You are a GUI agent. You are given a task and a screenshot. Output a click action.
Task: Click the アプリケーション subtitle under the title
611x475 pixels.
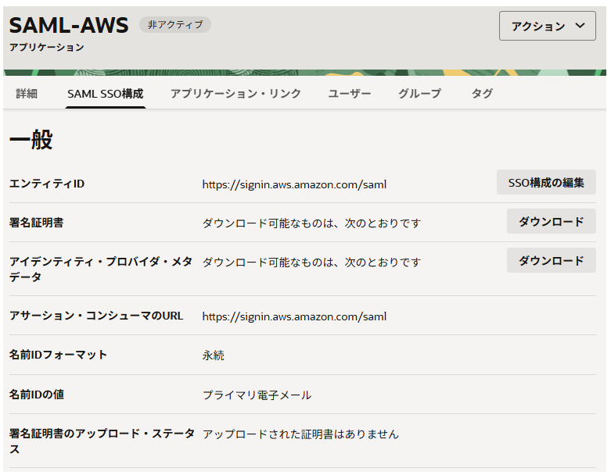tap(47, 48)
